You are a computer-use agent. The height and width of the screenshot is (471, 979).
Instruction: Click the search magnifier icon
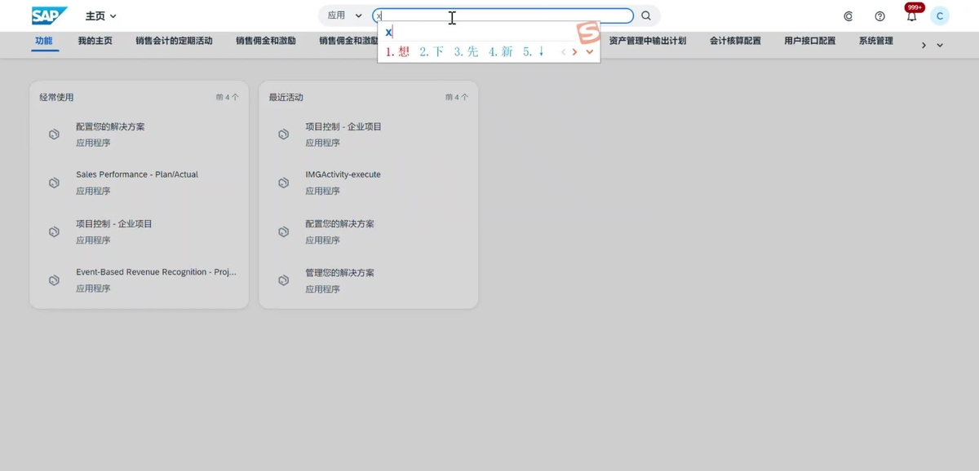tap(646, 15)
